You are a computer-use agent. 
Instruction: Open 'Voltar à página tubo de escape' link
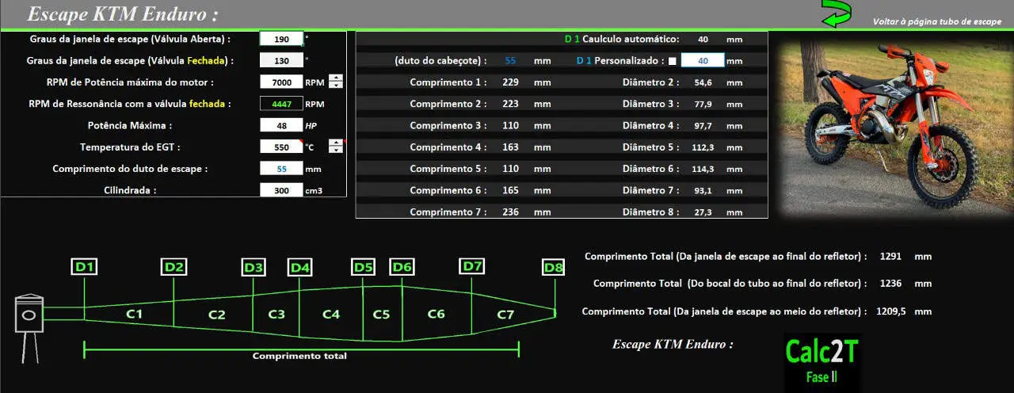click(937, 21)
